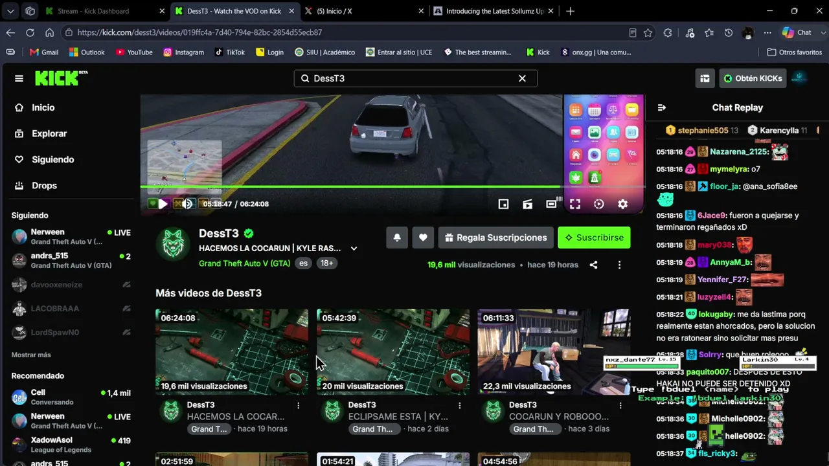The height and width of the screenshot is (466, 829).
Task: Collapse the Chat Replay panel
Action: 661,107
